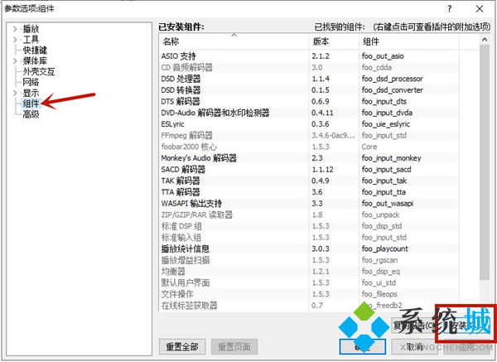Close the 参数选项 dialog

tap(480, 9)
